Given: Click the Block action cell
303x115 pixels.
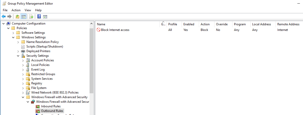Looking at the screenshot, I should click(x=204, y=30).
